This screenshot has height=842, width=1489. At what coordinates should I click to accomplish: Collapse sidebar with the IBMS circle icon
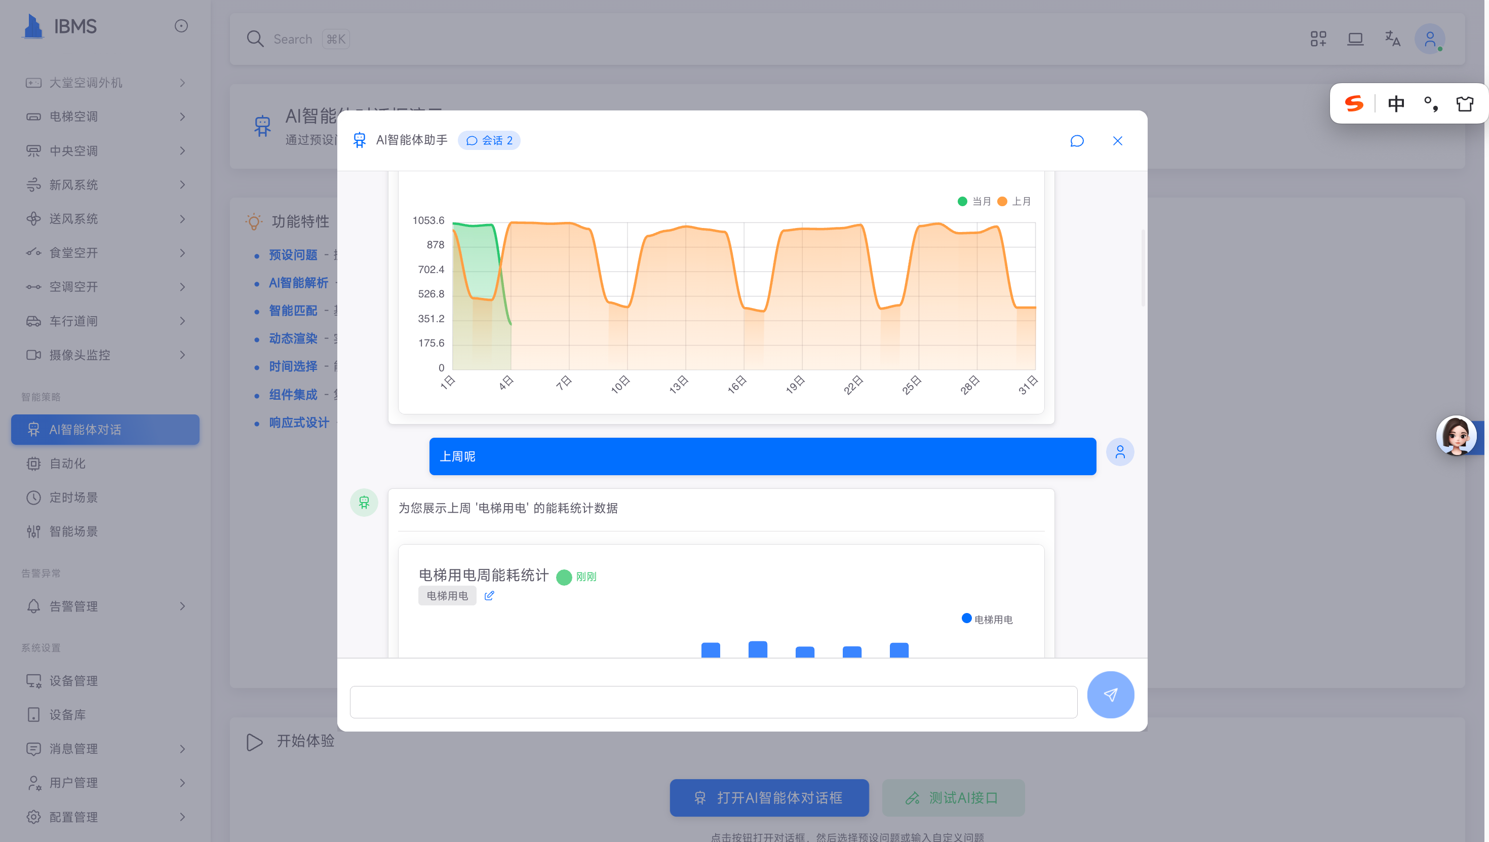tap(181, 26)
